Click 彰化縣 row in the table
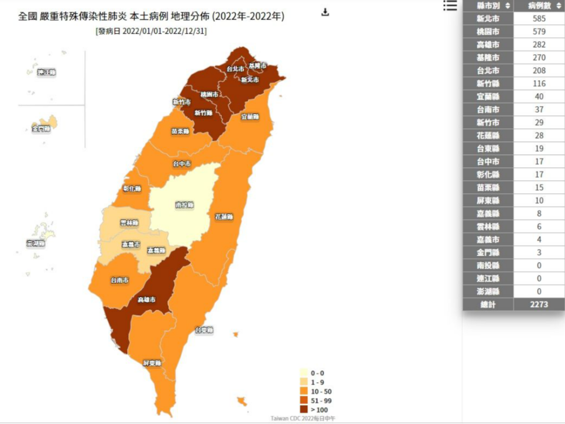This screenshot has height=424, width=565. point(513,174)
